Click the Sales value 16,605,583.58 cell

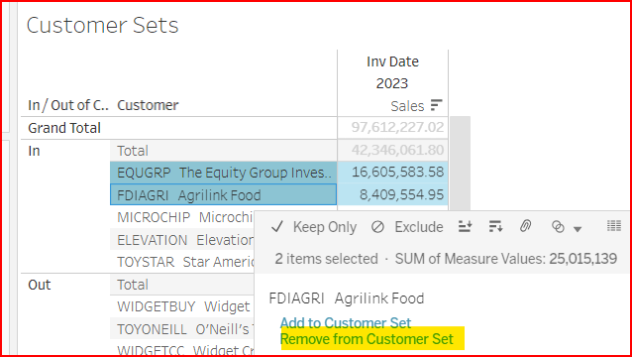tap(392, 173)
